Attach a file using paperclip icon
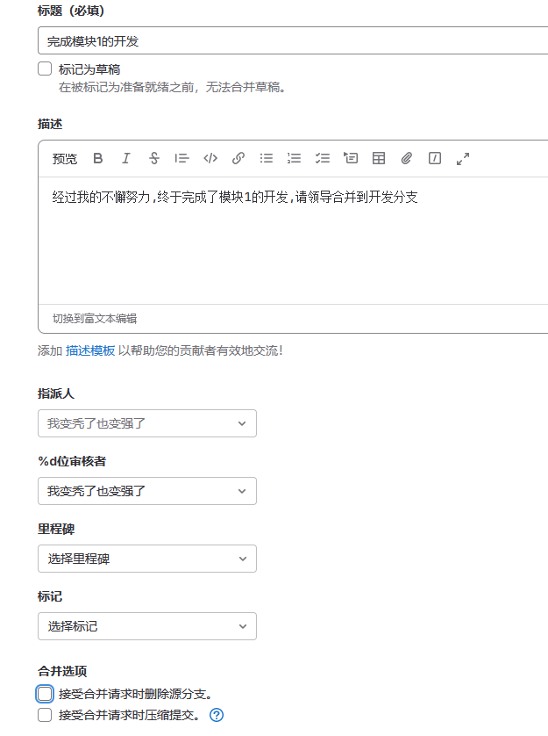The image size is (548, 736). pos(407,159)
